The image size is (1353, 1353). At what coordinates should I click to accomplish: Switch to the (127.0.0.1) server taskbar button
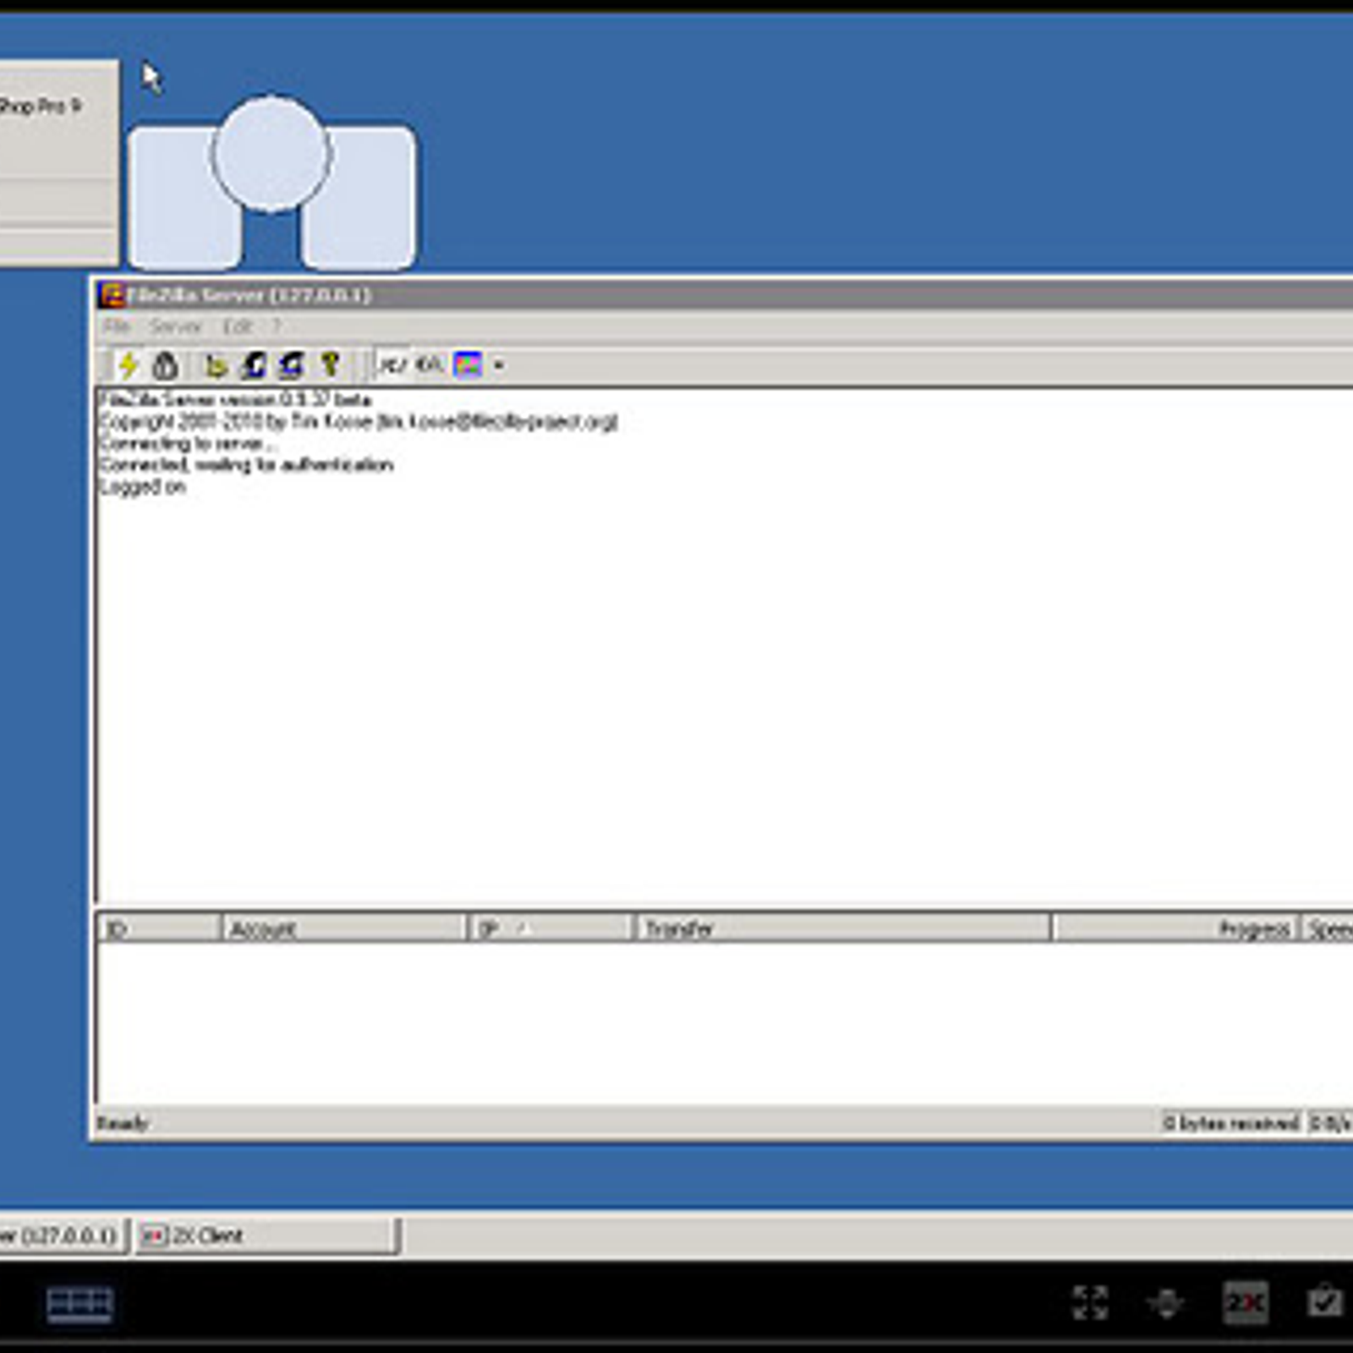63,1235
